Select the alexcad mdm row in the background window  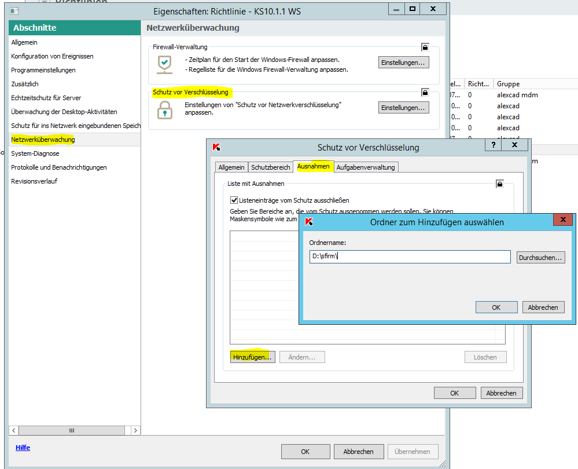pyautogui.click(x=514, y=95)
